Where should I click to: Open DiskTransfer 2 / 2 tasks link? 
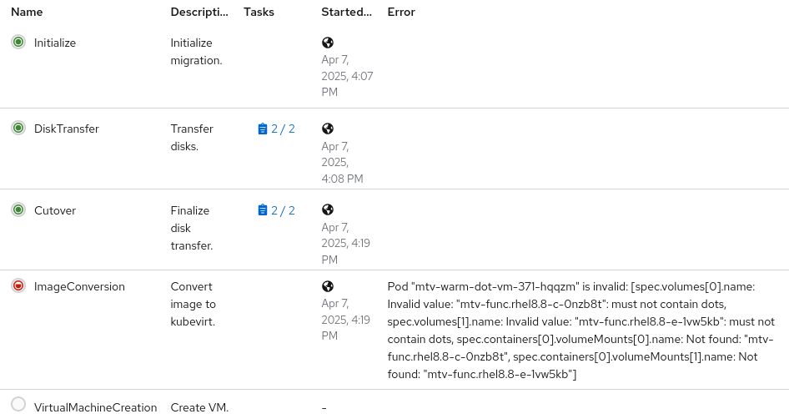tap(276, 129)
